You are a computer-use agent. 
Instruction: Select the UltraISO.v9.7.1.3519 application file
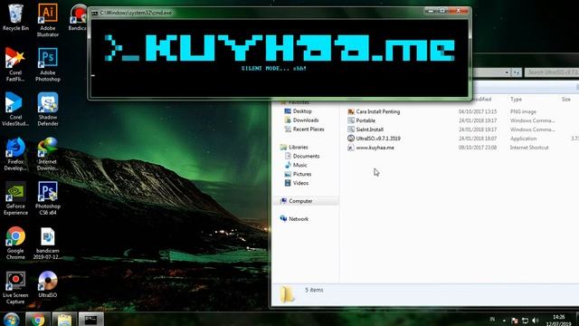378,139
